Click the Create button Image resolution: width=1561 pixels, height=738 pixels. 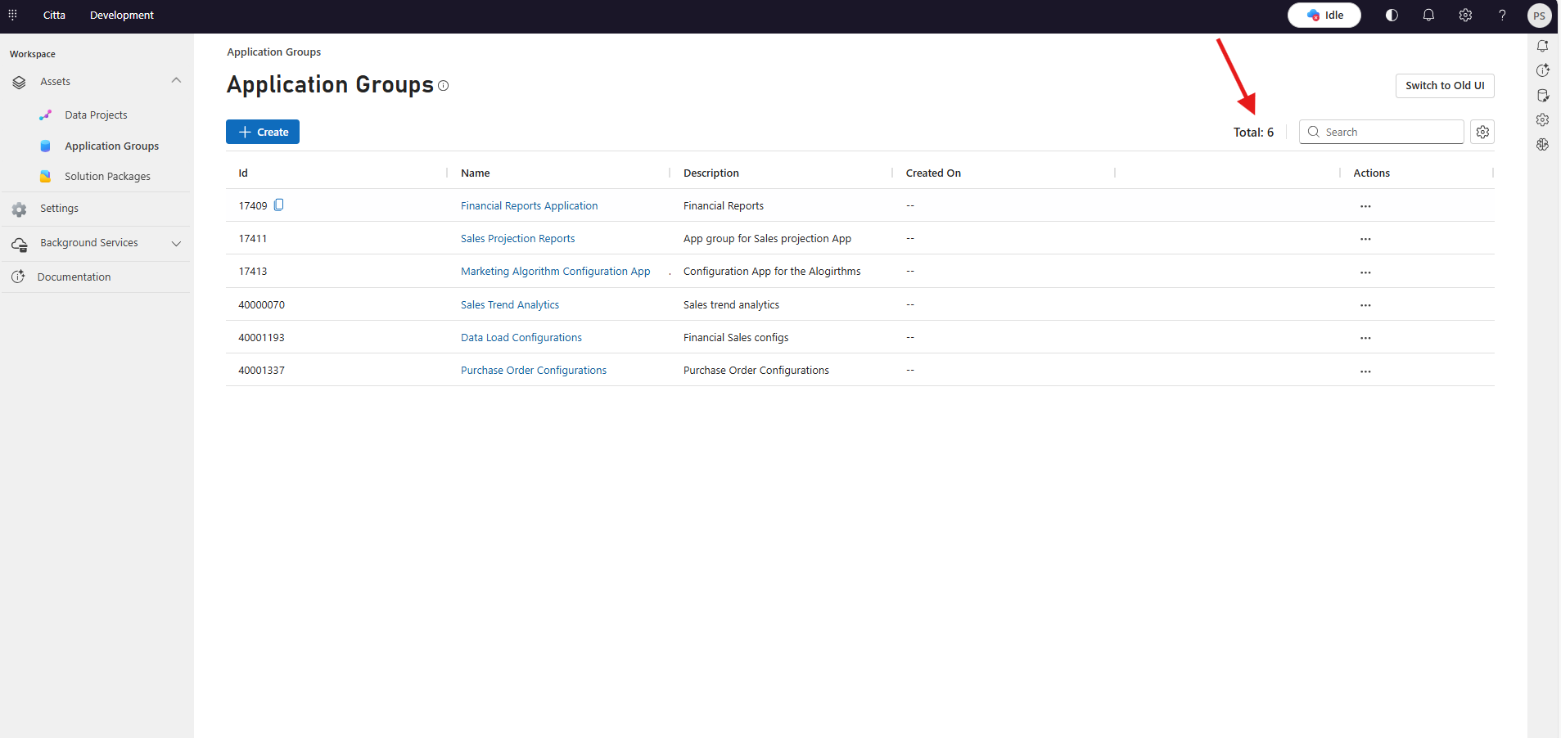(x=263, y=132)
